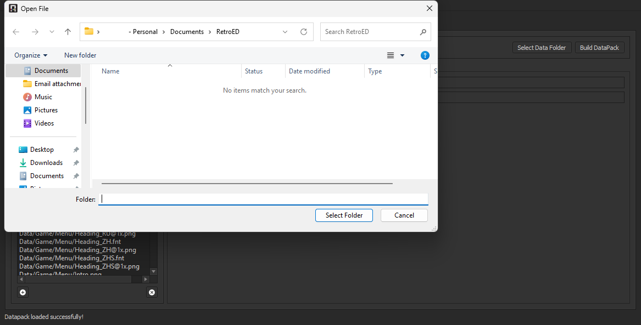Click the file list horizontal scrollbar

pos(247,184)
